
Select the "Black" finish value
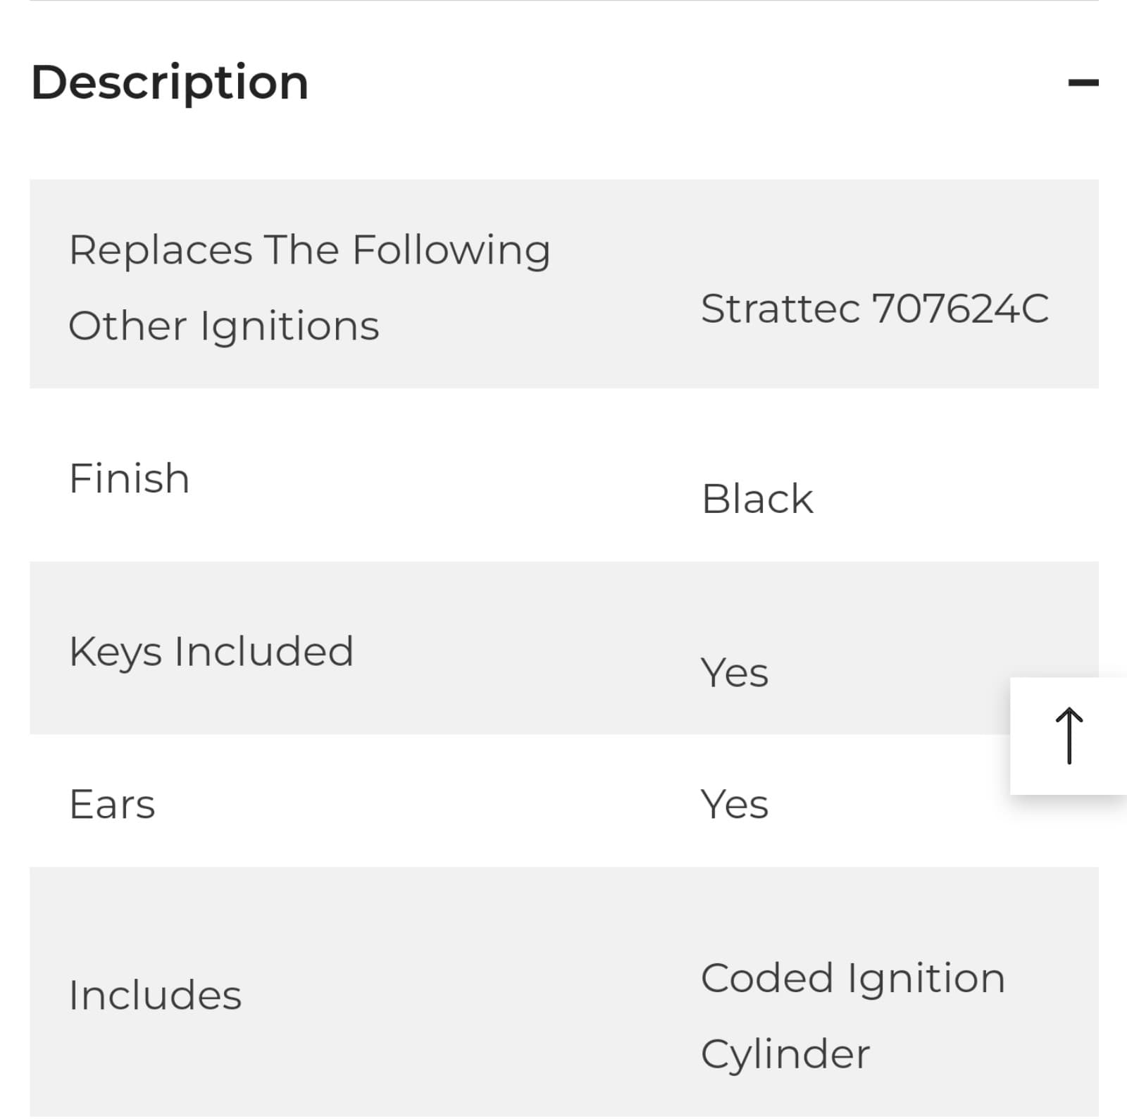pyautogui.click(x=757, y=500)
